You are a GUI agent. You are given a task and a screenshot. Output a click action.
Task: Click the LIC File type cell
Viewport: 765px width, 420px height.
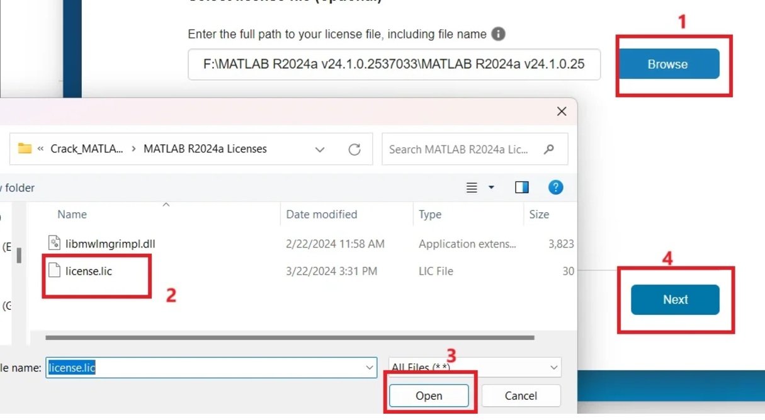point(436,271)
